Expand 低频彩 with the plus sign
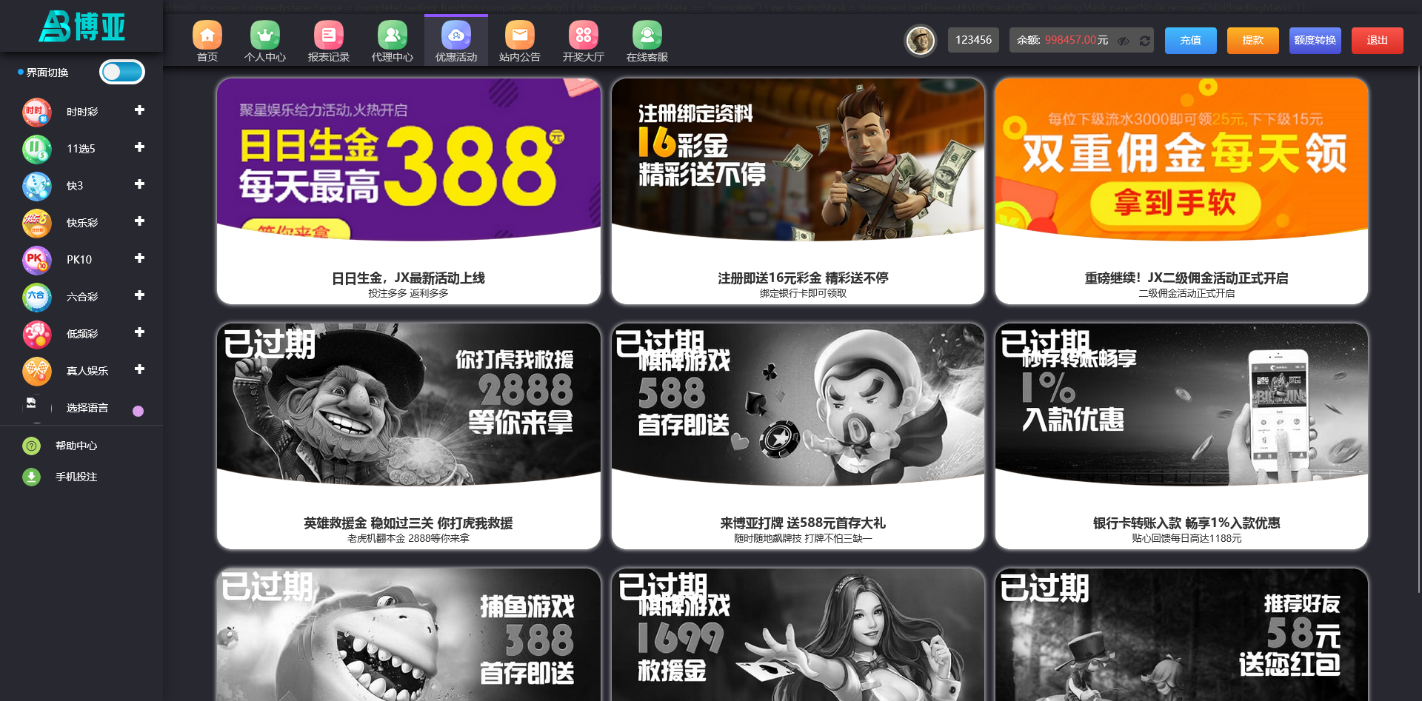The image size is (1422, 701). [139, 332]
